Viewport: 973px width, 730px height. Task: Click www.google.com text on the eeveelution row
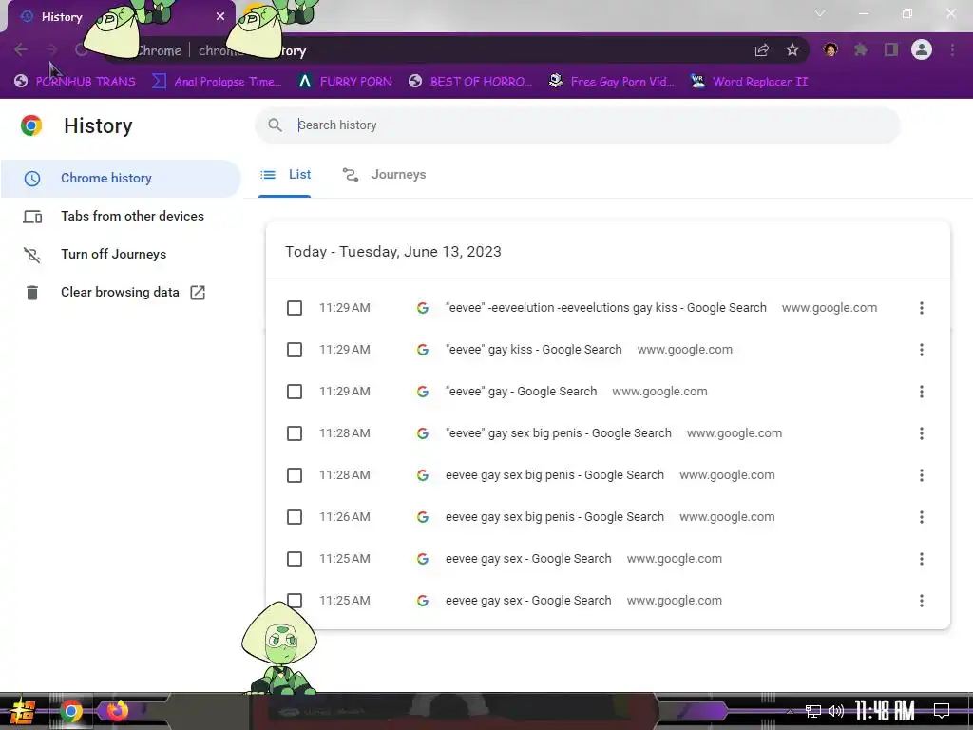[x=830, y=308]
